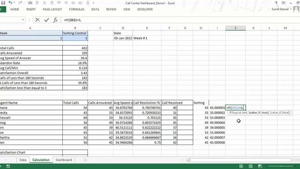The image size is (300, 169).
Task: Expand the Name Box dropdown
Action: [x=23, y=20]
